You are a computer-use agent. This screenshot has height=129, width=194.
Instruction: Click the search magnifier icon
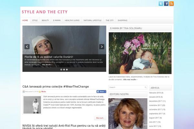pos(145,87)
